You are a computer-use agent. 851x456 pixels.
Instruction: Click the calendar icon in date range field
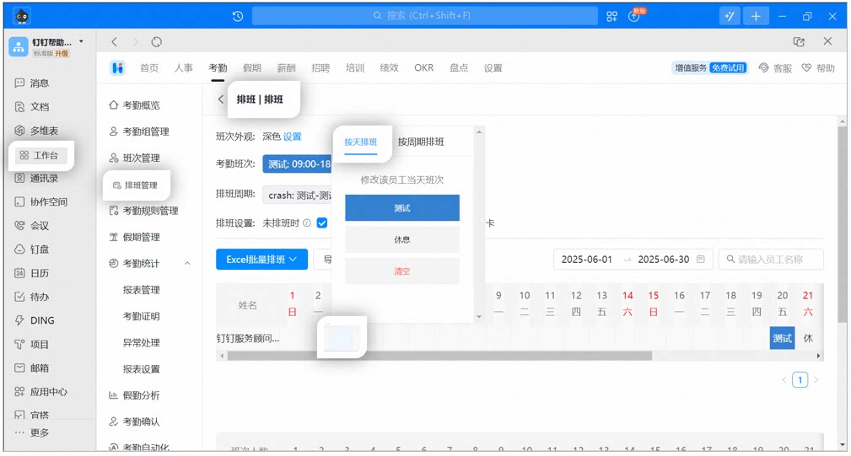pyautogui.click(x=701, y=259)
